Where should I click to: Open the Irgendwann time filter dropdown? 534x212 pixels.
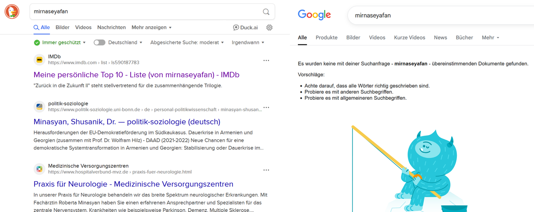248,43
